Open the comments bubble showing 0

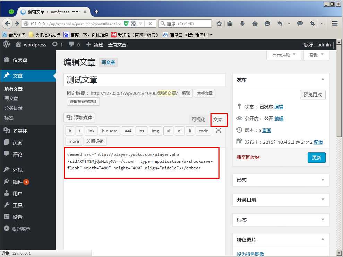pos(74,45)
